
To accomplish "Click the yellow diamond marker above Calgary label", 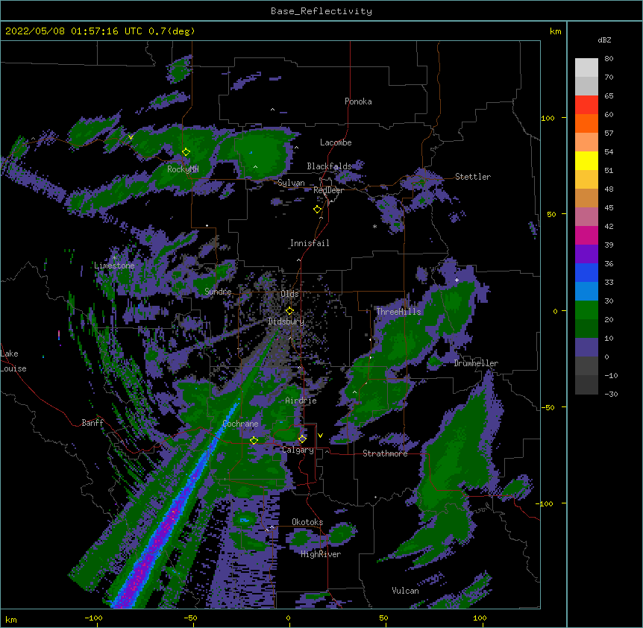I will [302, 439].
